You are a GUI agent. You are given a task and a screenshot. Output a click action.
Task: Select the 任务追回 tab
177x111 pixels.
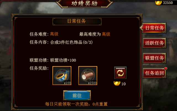pyautogui.click(x=154, y=73)
